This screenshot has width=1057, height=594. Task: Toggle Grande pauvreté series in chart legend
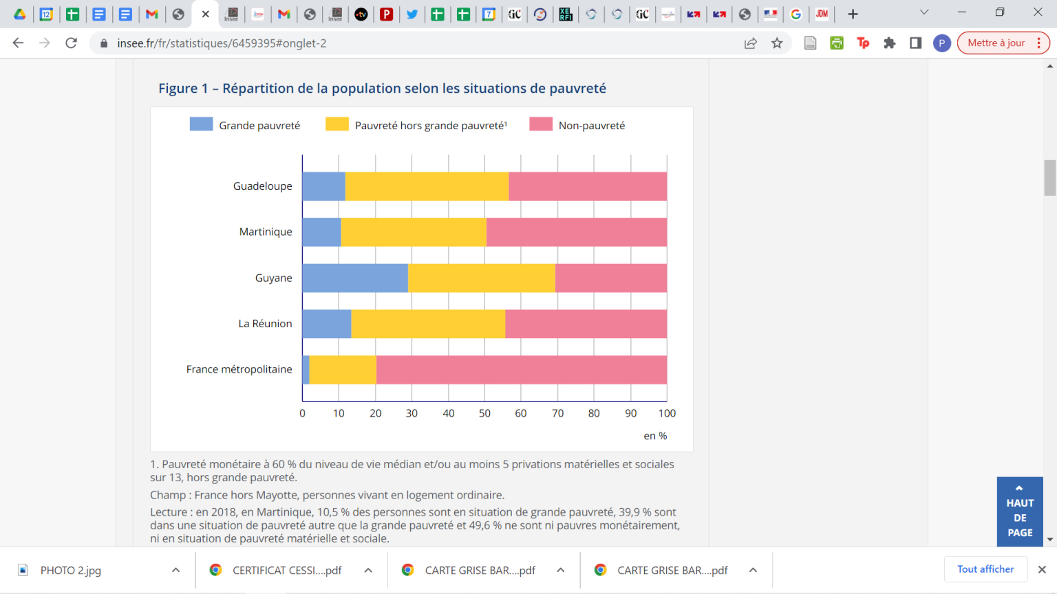tap(245, 125)
